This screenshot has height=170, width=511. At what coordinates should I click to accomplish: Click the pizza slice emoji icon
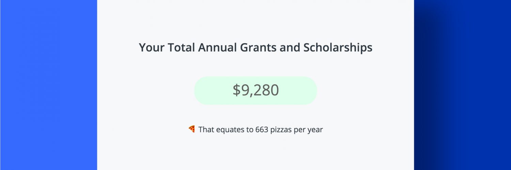191,129
